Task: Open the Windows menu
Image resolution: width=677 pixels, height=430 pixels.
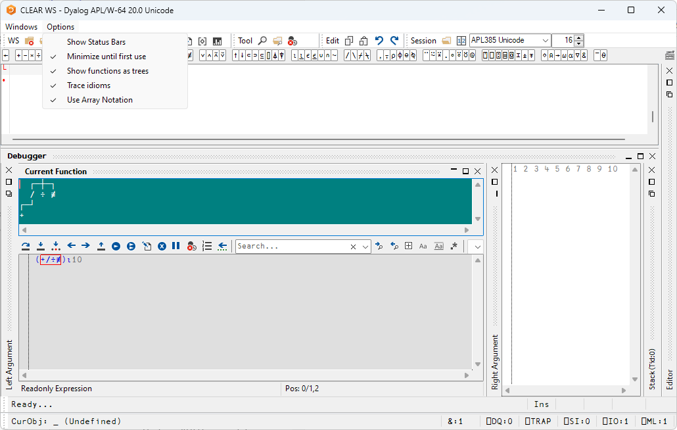Action: click(x=21, y=27)
